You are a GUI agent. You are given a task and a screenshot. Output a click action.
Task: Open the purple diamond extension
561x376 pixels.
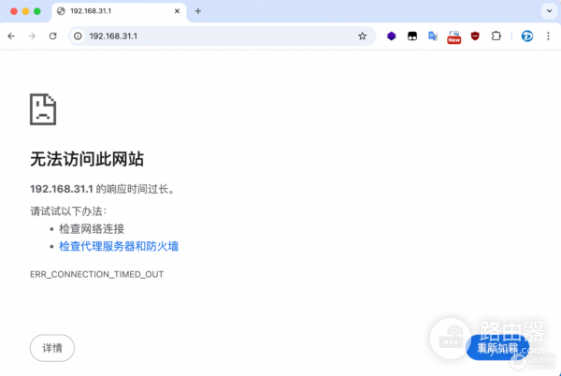pyautogui.click(x=392, y=36)
